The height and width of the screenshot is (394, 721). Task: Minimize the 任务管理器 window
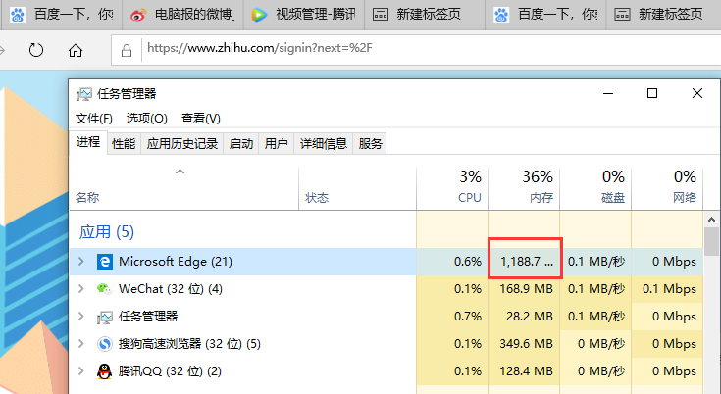click(x=608, y=94)
